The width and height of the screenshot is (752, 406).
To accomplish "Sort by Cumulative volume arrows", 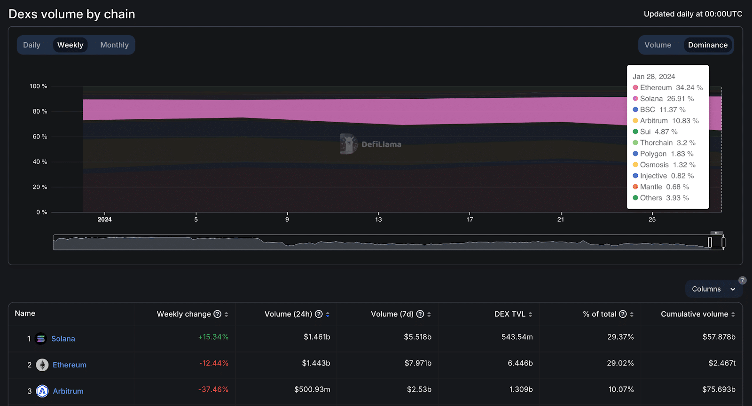I will pos(733,314).
